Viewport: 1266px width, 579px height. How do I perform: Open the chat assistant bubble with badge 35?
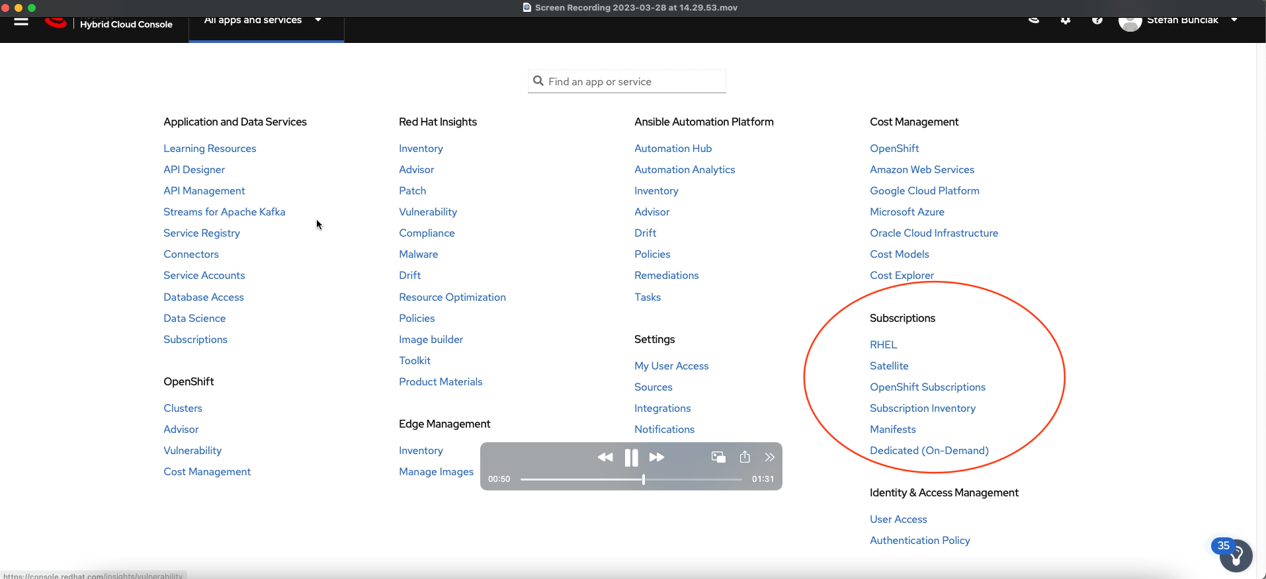1236,555
